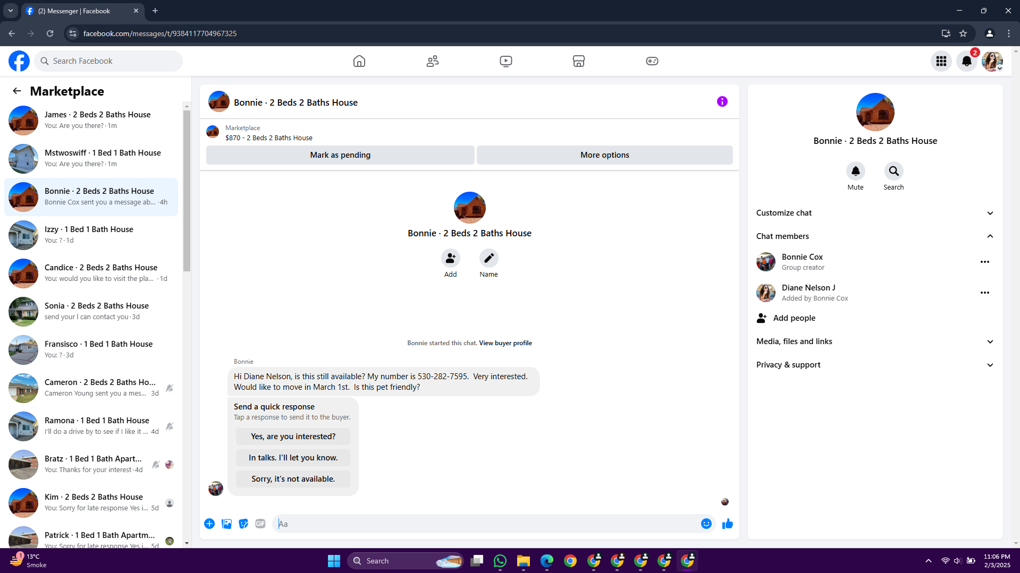Mute the conversation with bell icon
Screen dimensions: 1020x573
(x=856, y=171)
